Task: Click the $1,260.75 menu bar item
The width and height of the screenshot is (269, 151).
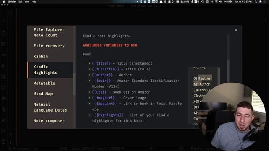Action: coord(185,2)
